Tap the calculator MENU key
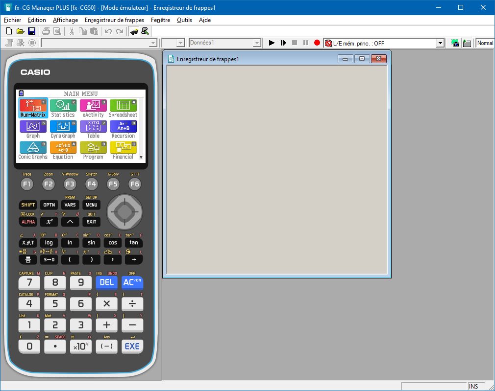Image resolution: width=495 pixels, height=391 pixels. [x=91, y=205]
